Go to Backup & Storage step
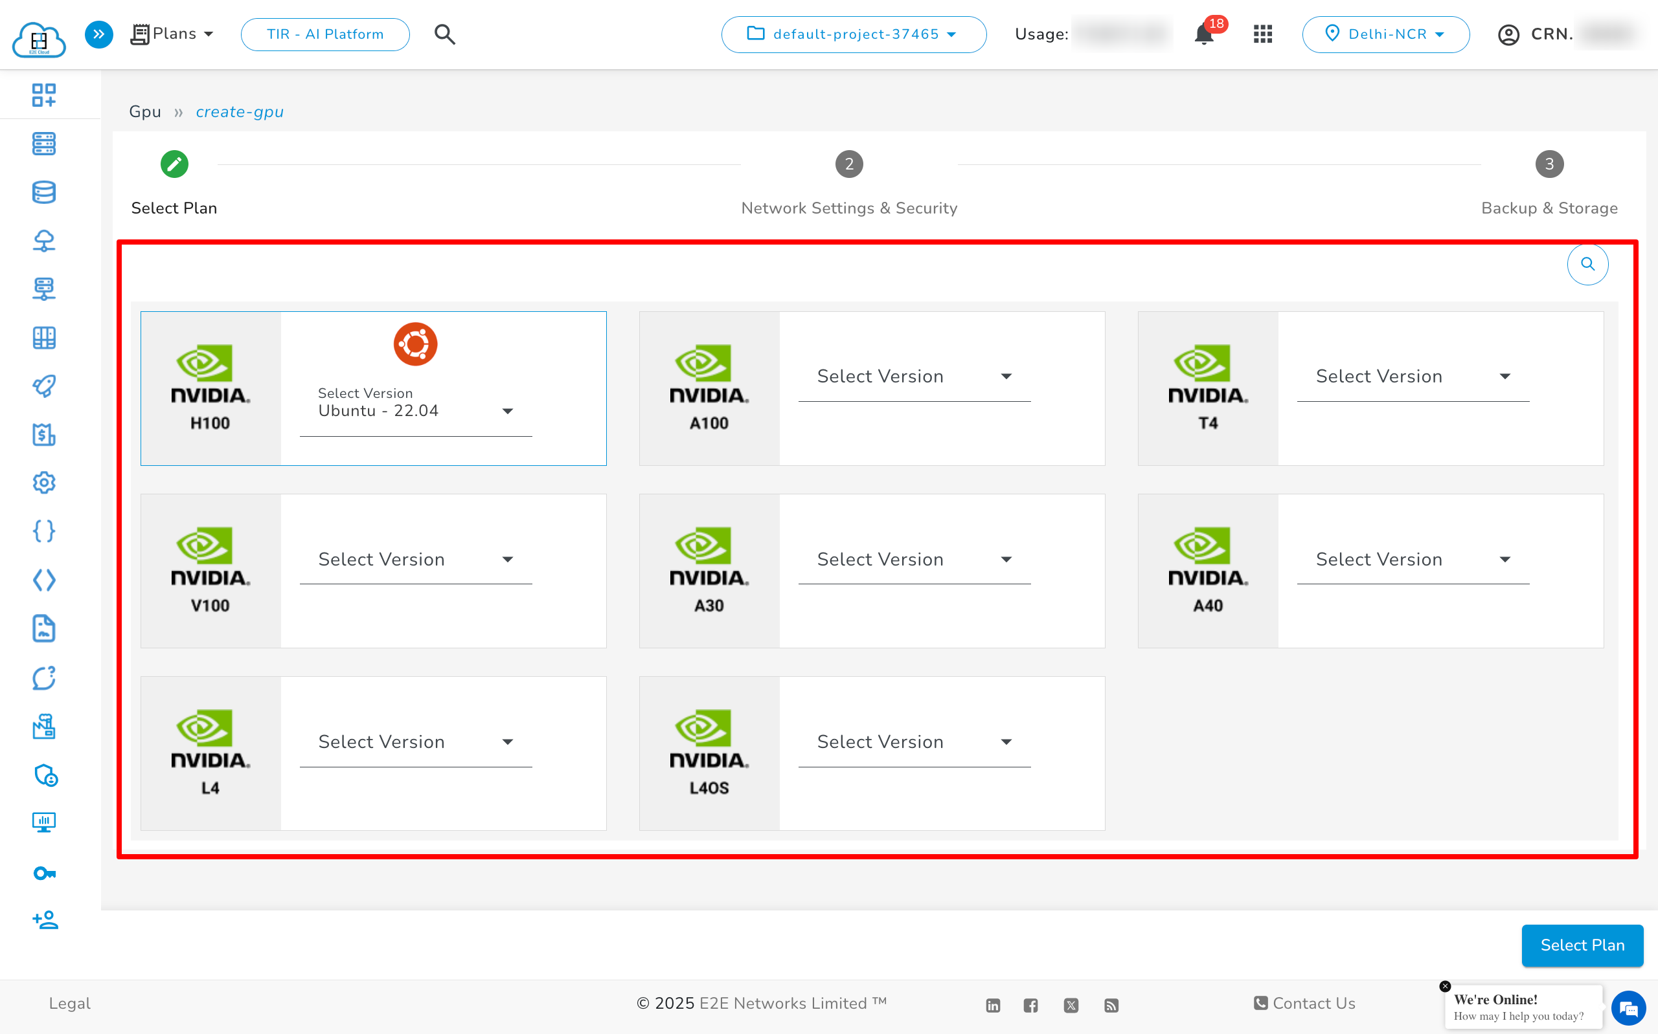 pos(1549,183)
